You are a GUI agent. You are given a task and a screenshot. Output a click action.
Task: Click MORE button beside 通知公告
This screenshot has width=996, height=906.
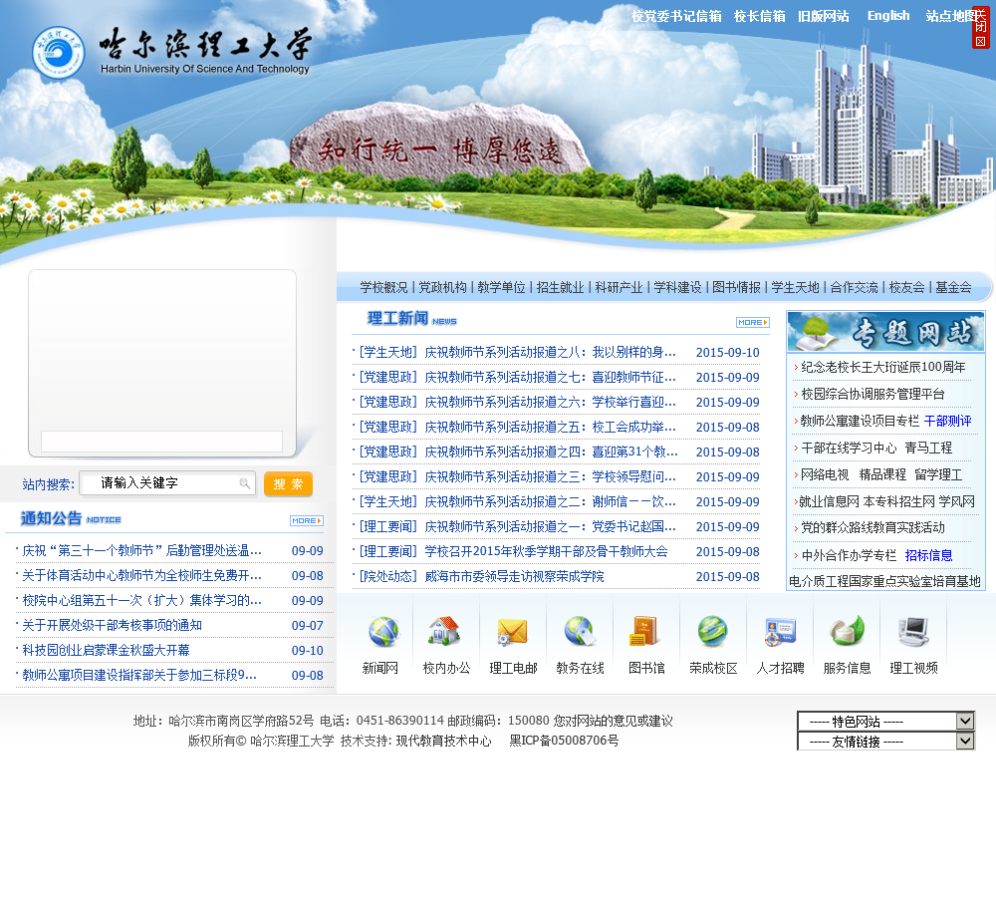(306, 520)
